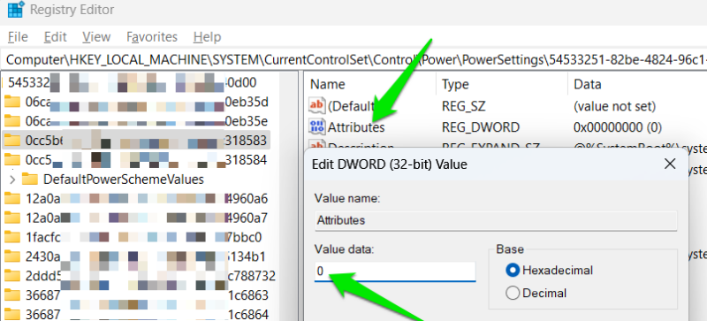Click the greyed Value name field
The width and height of the screenshot is (707, 321).
pyautogui.click(x=496, y=220)
